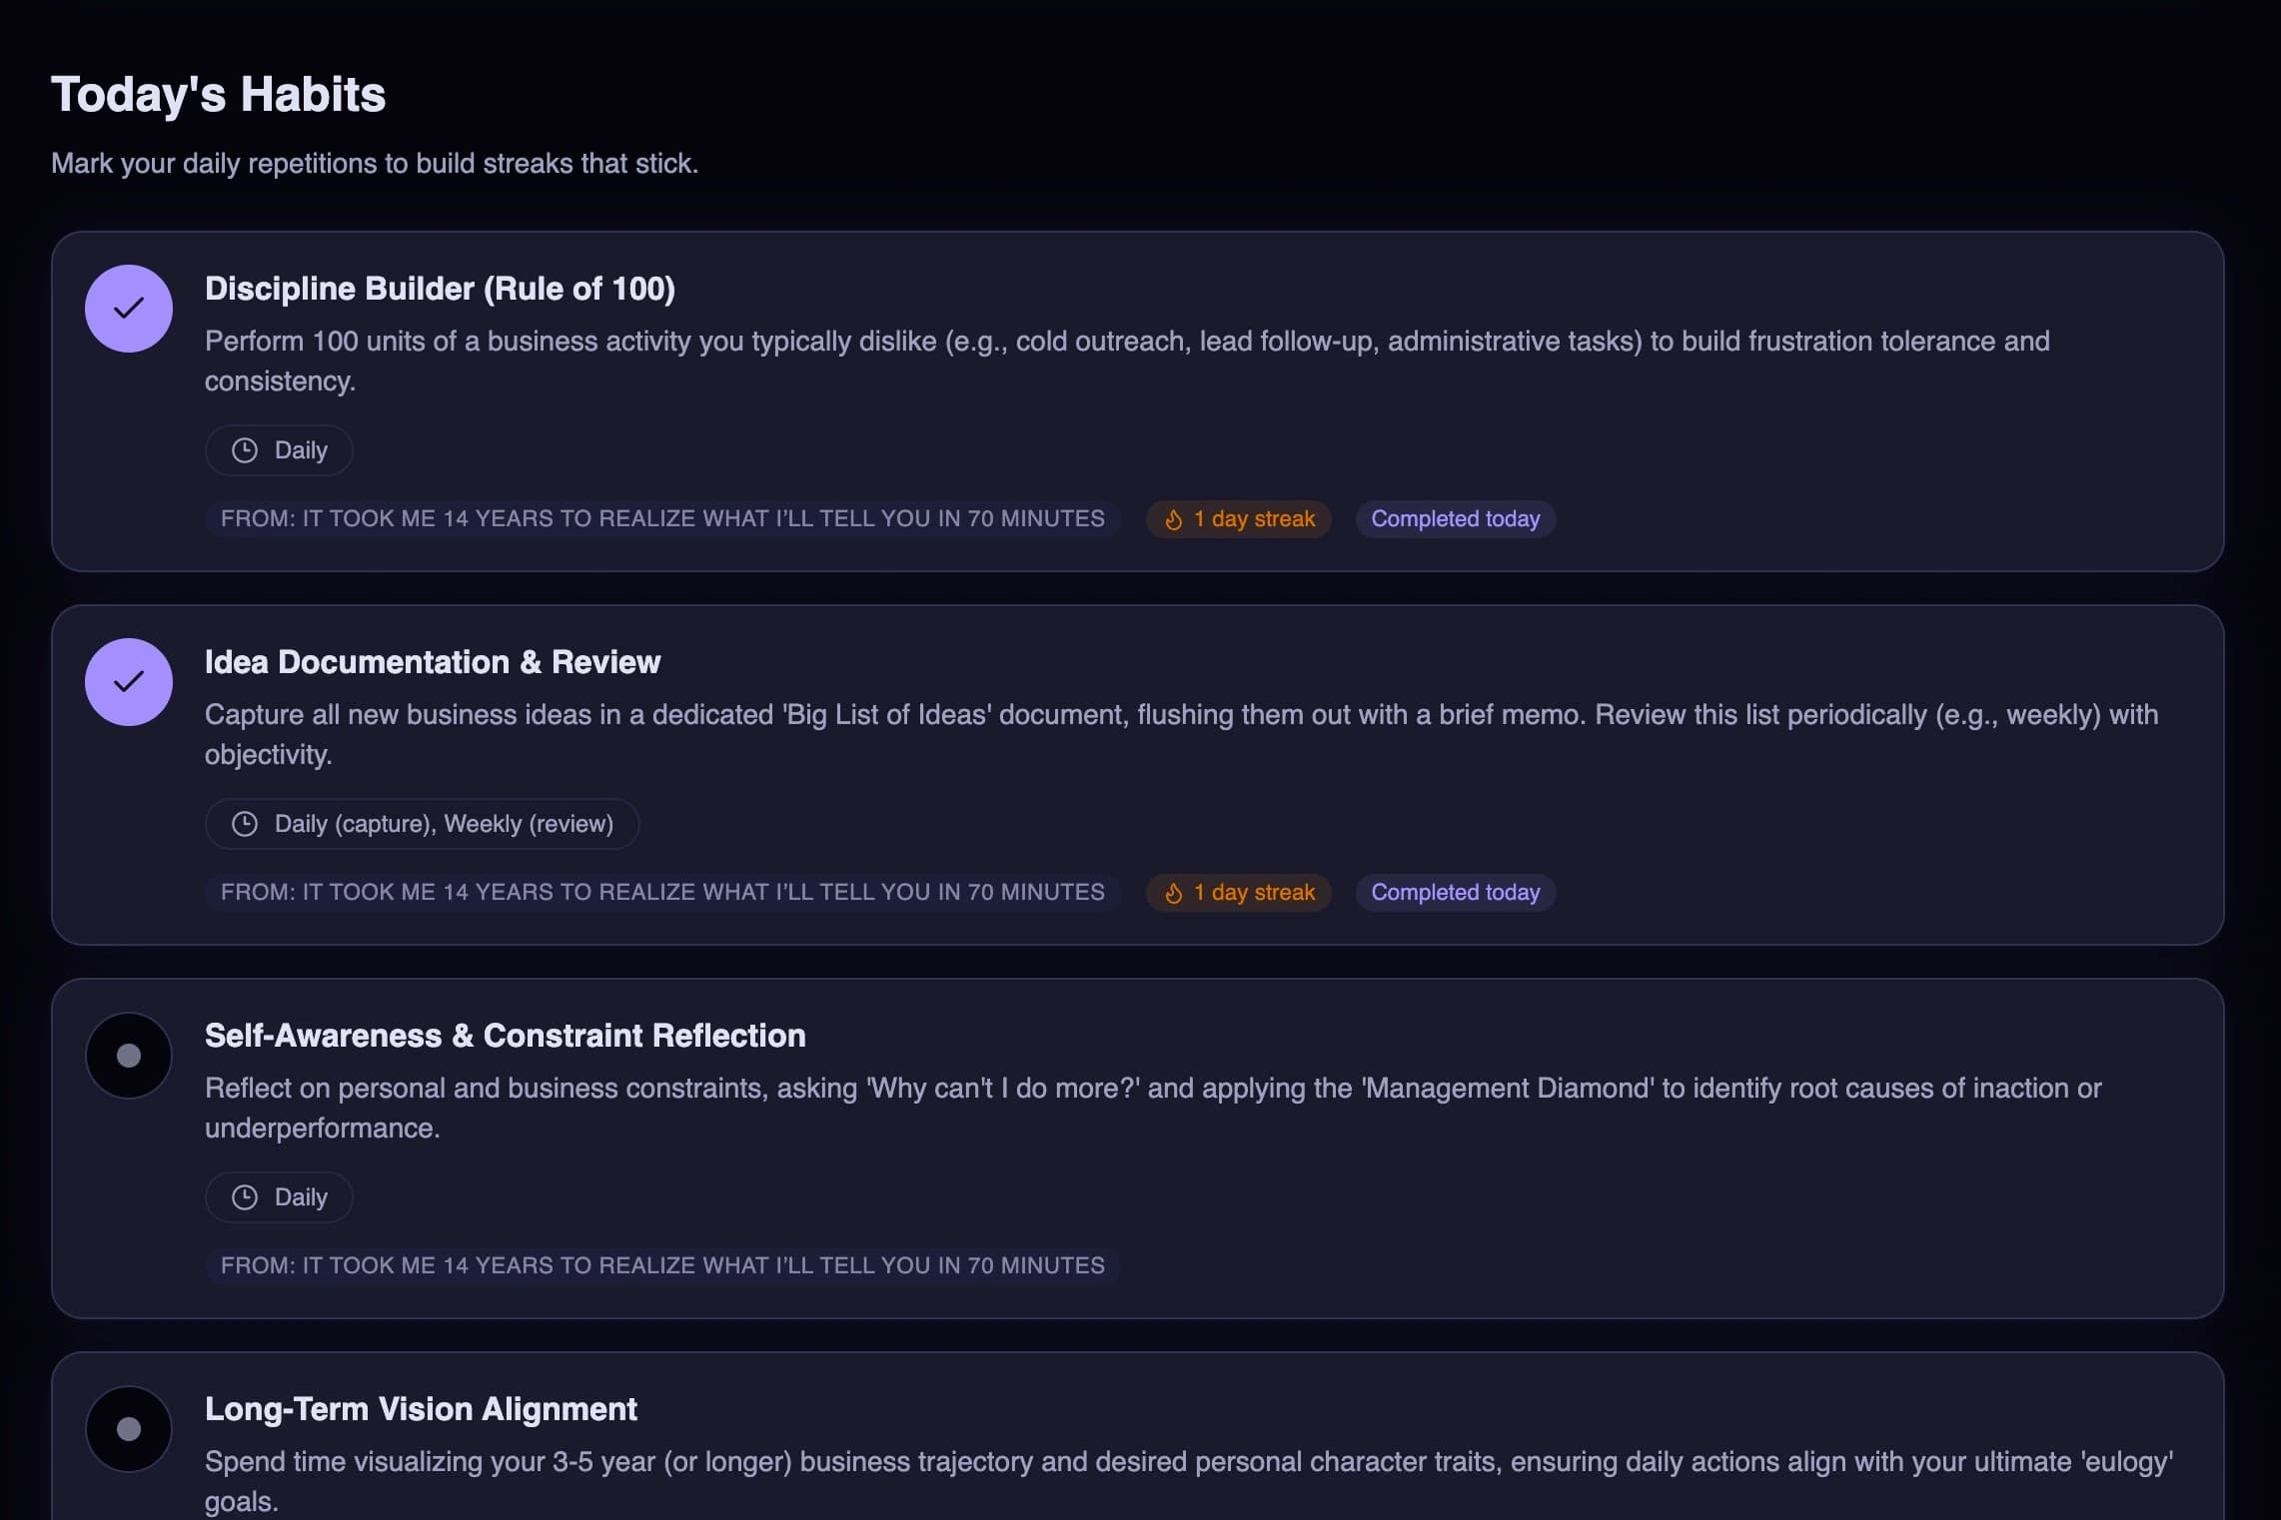Click the Idea Documentation & Review title
2281x1520 pixels.
click(x=433, y=661)
